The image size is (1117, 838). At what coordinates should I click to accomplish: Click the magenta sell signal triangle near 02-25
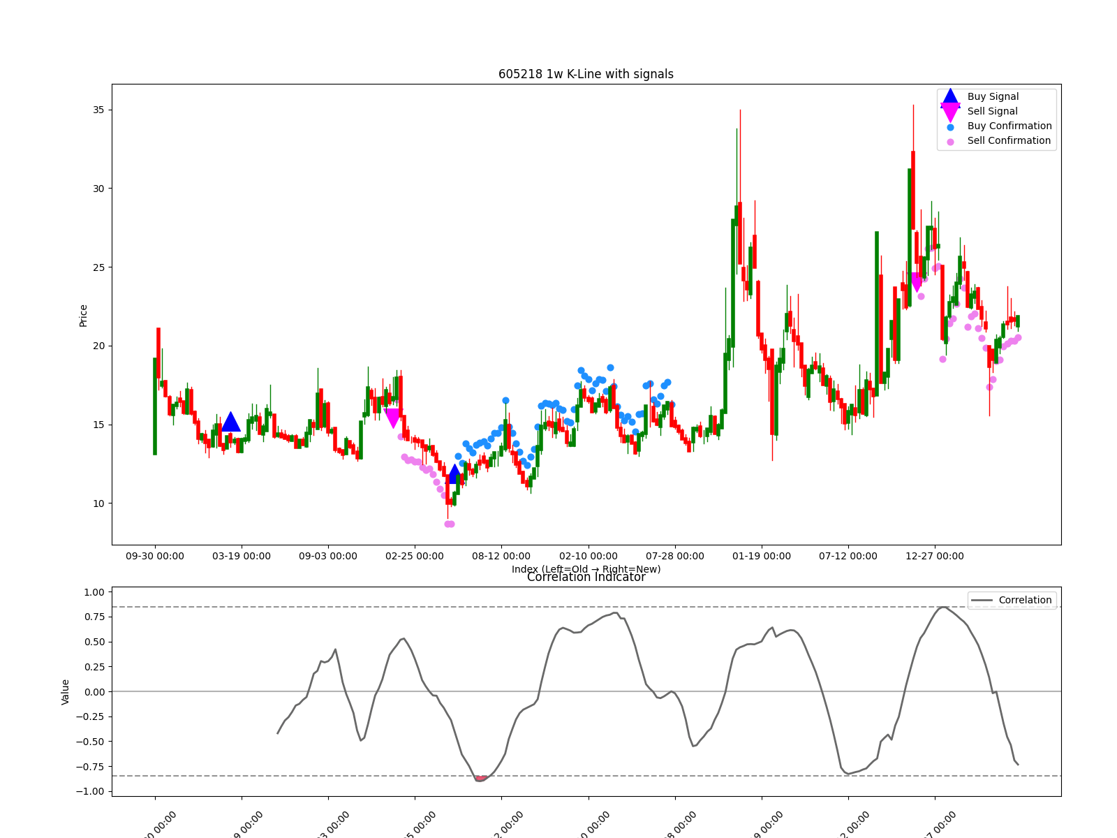[x=392, y=418]
